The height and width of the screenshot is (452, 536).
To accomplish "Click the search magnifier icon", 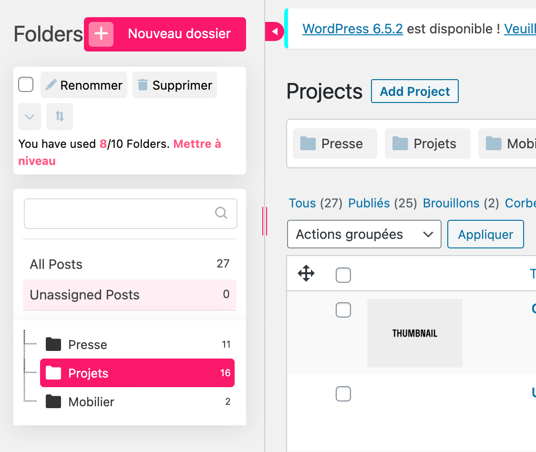I will [x=221, y=213].
